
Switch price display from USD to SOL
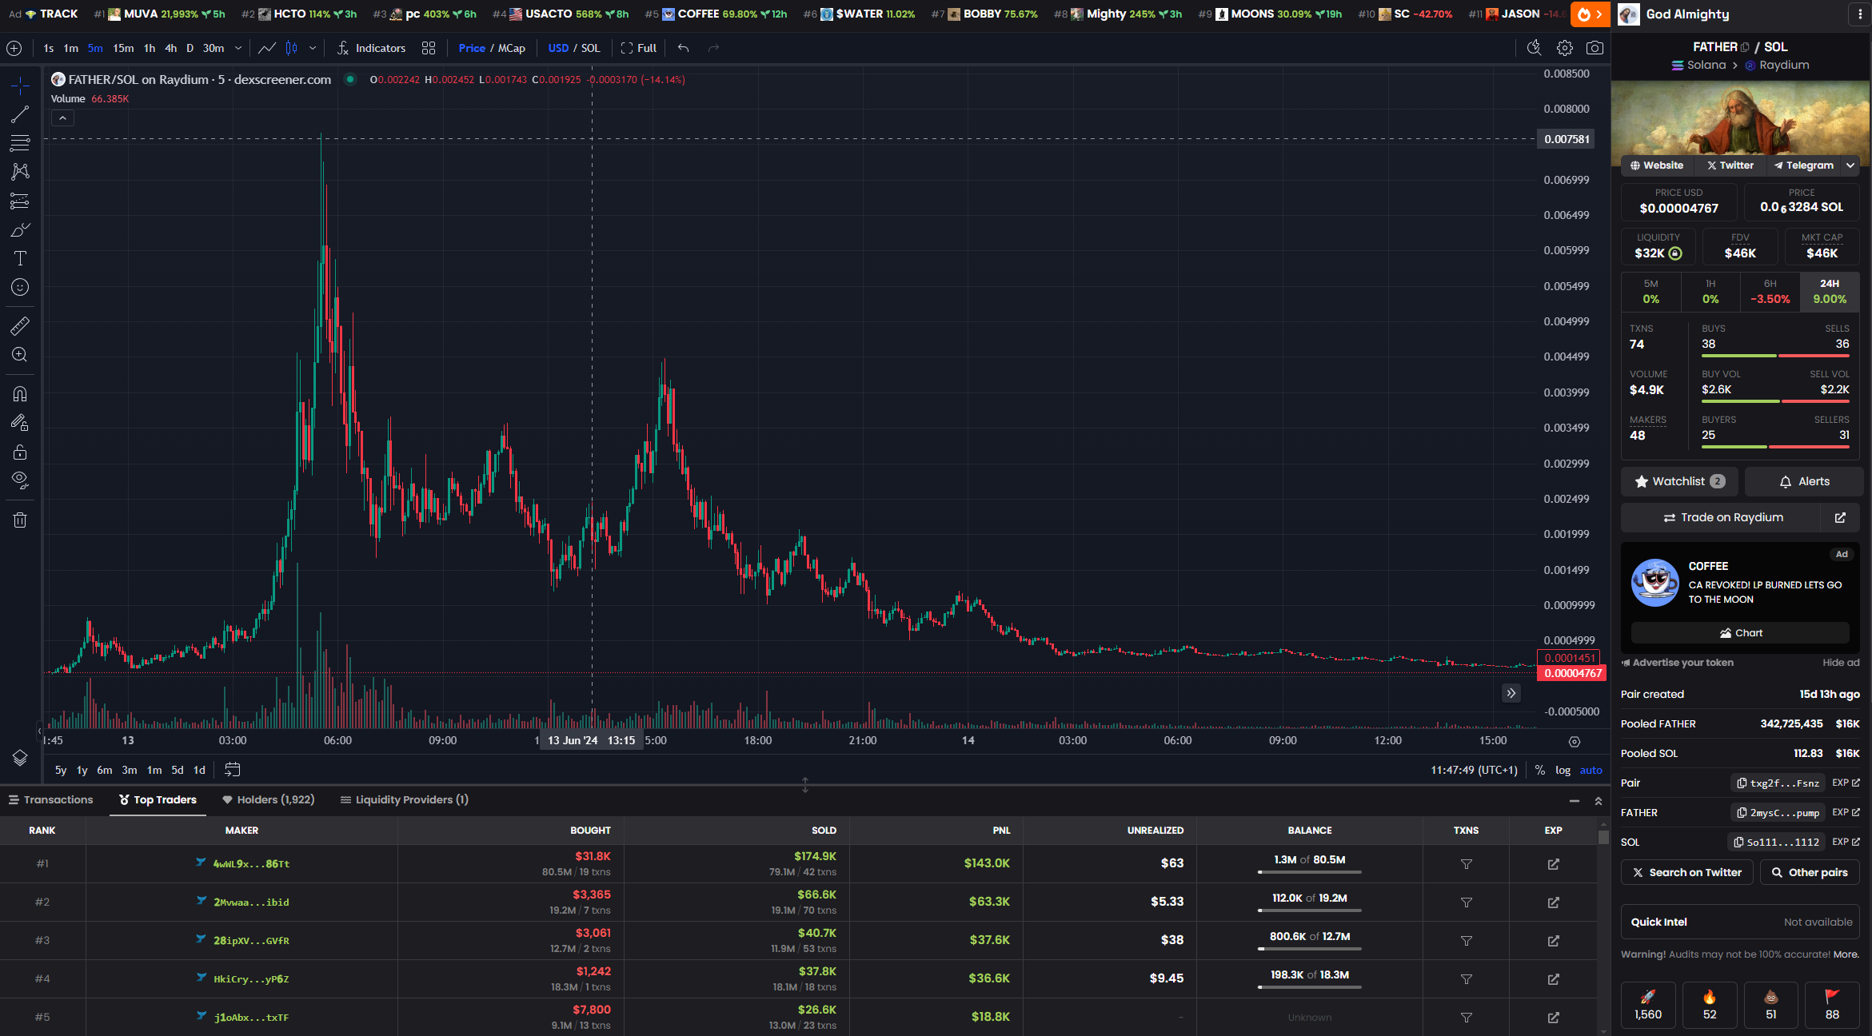(x=589, y=48)
